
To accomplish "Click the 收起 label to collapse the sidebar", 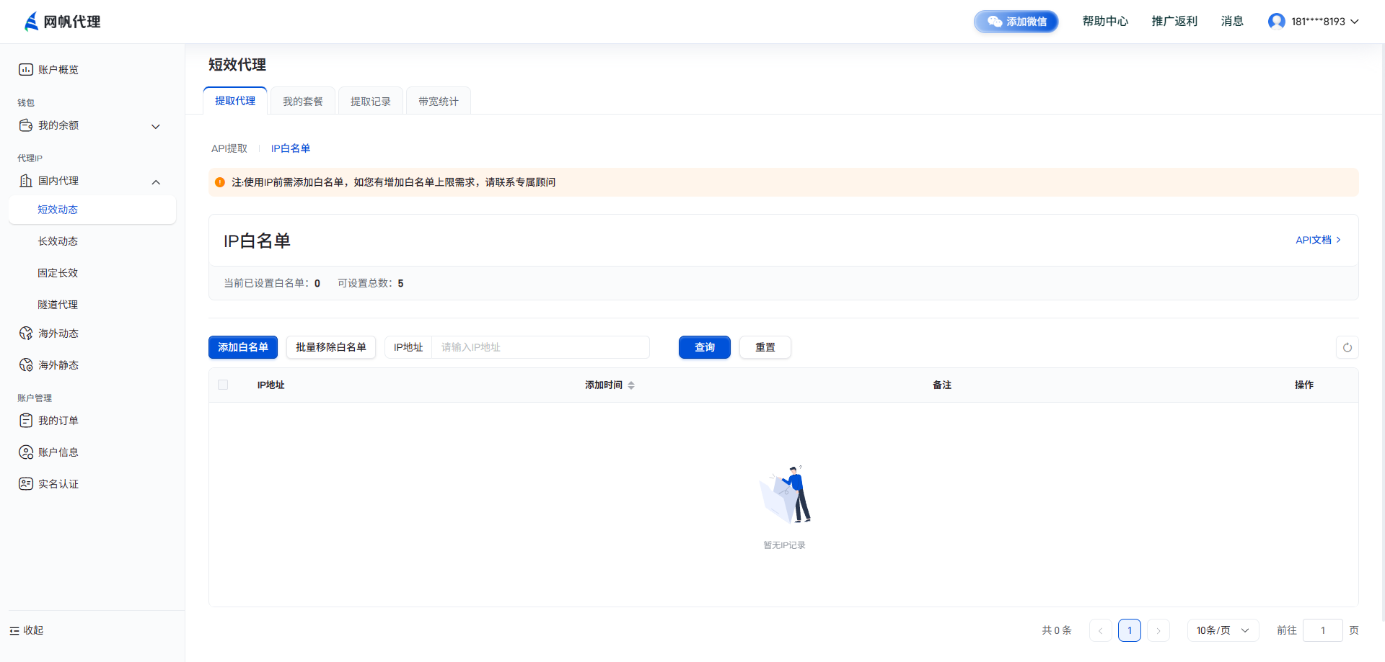I will 33,630.
